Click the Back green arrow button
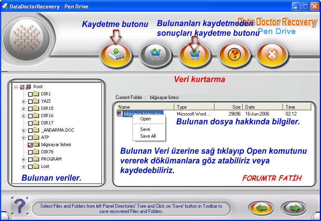 click(x=261, y=208)
